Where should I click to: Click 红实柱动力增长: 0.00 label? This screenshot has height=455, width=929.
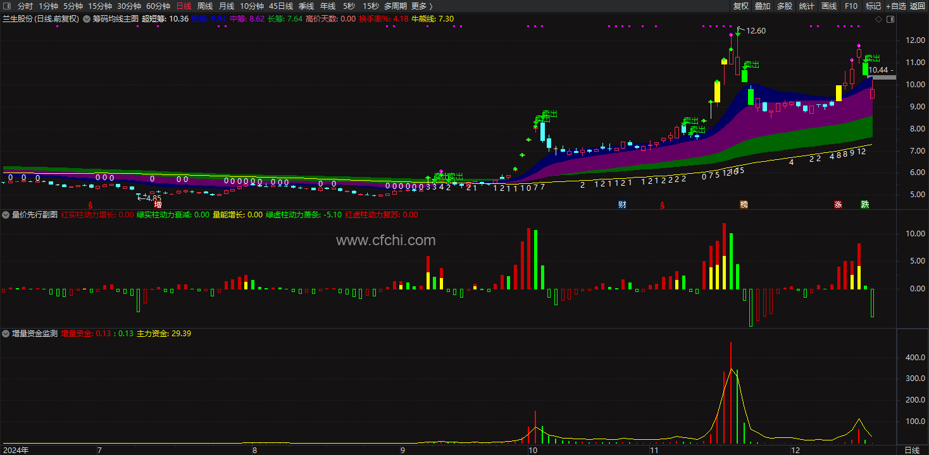pyautogui.click(x=97, y=215)
